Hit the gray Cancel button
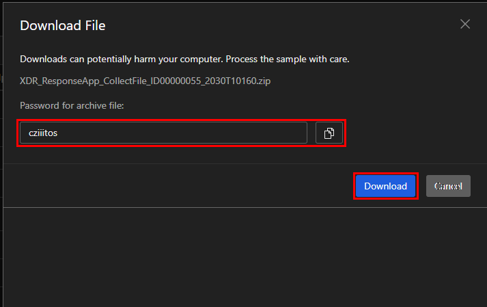The image size is (487, 307). 448,186
